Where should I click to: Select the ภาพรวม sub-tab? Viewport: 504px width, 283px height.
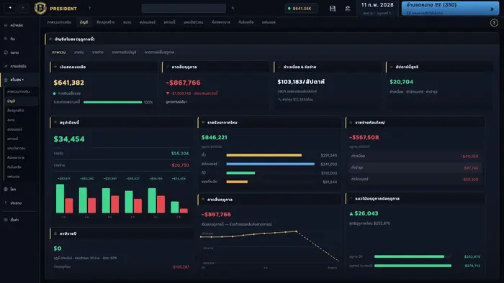(x=59, y=52)
